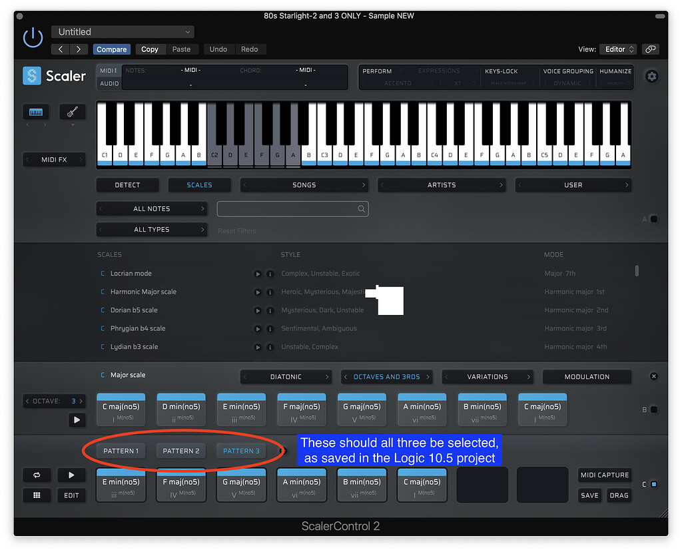Toggle the Compare button in the header

point(111,49)
